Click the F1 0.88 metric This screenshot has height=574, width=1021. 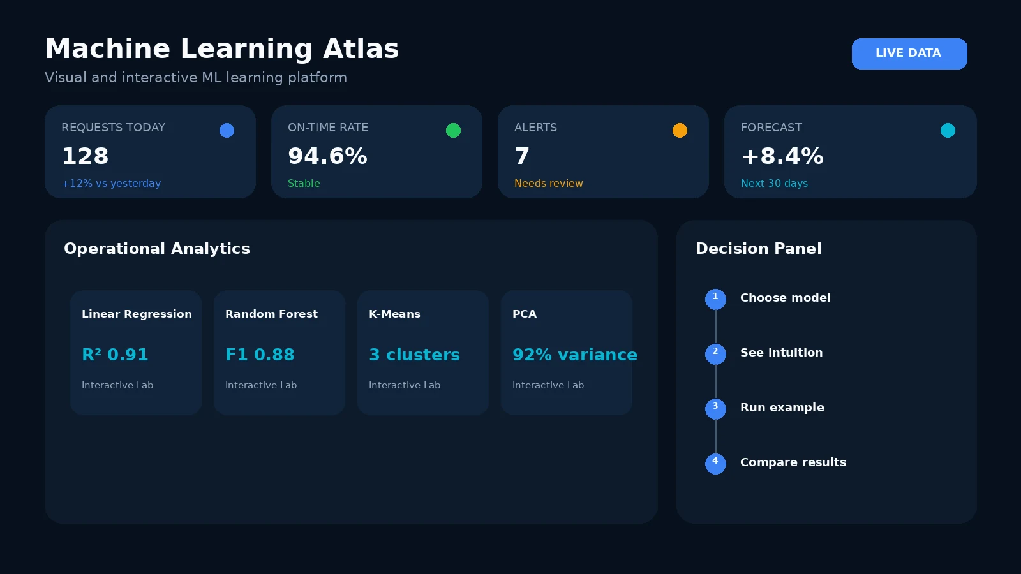(260, 355)
